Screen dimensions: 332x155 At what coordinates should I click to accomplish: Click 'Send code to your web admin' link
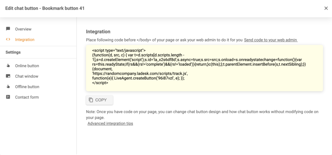click(x=270, y=40)
